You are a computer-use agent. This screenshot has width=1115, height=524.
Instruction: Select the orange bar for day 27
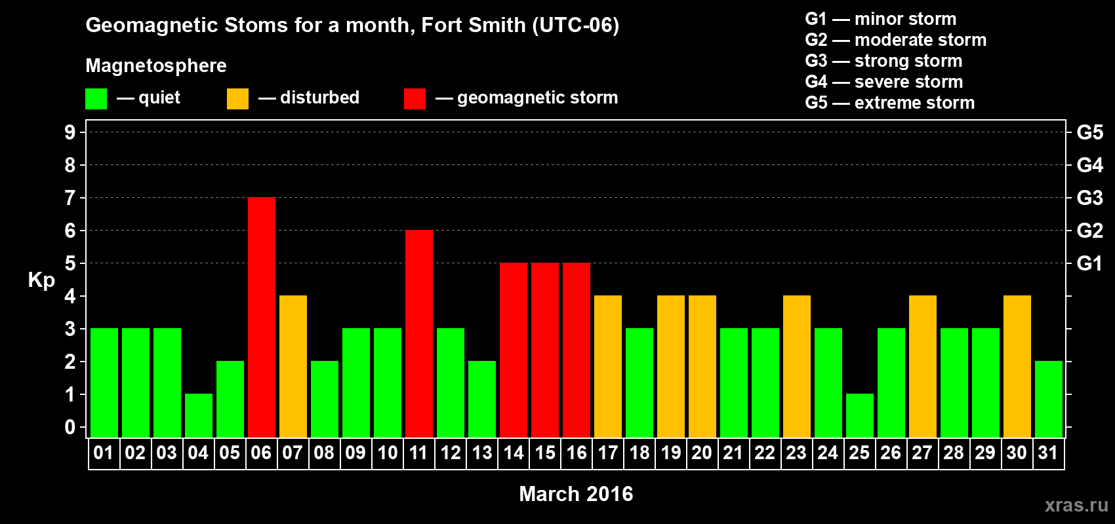pyautogui.click(x=923, y=366)
